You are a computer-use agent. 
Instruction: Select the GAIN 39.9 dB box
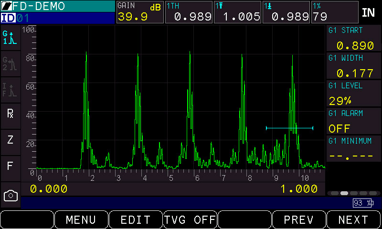pos(140,12)
